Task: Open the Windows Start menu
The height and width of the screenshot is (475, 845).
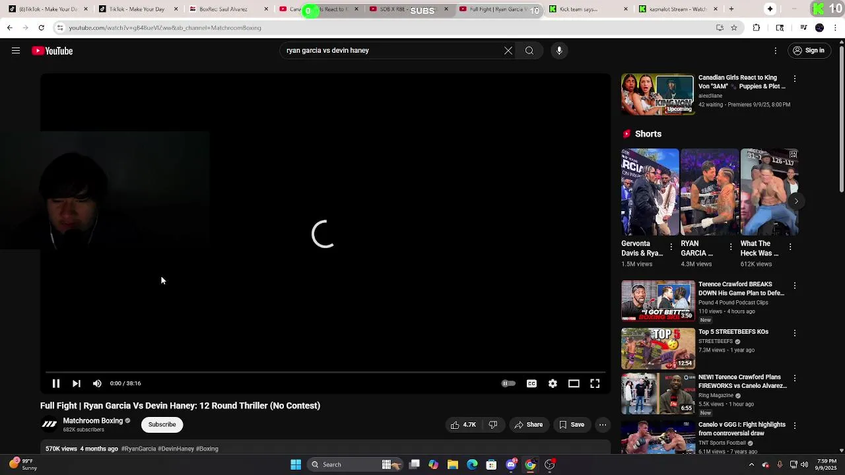Action: coord(296,464)
